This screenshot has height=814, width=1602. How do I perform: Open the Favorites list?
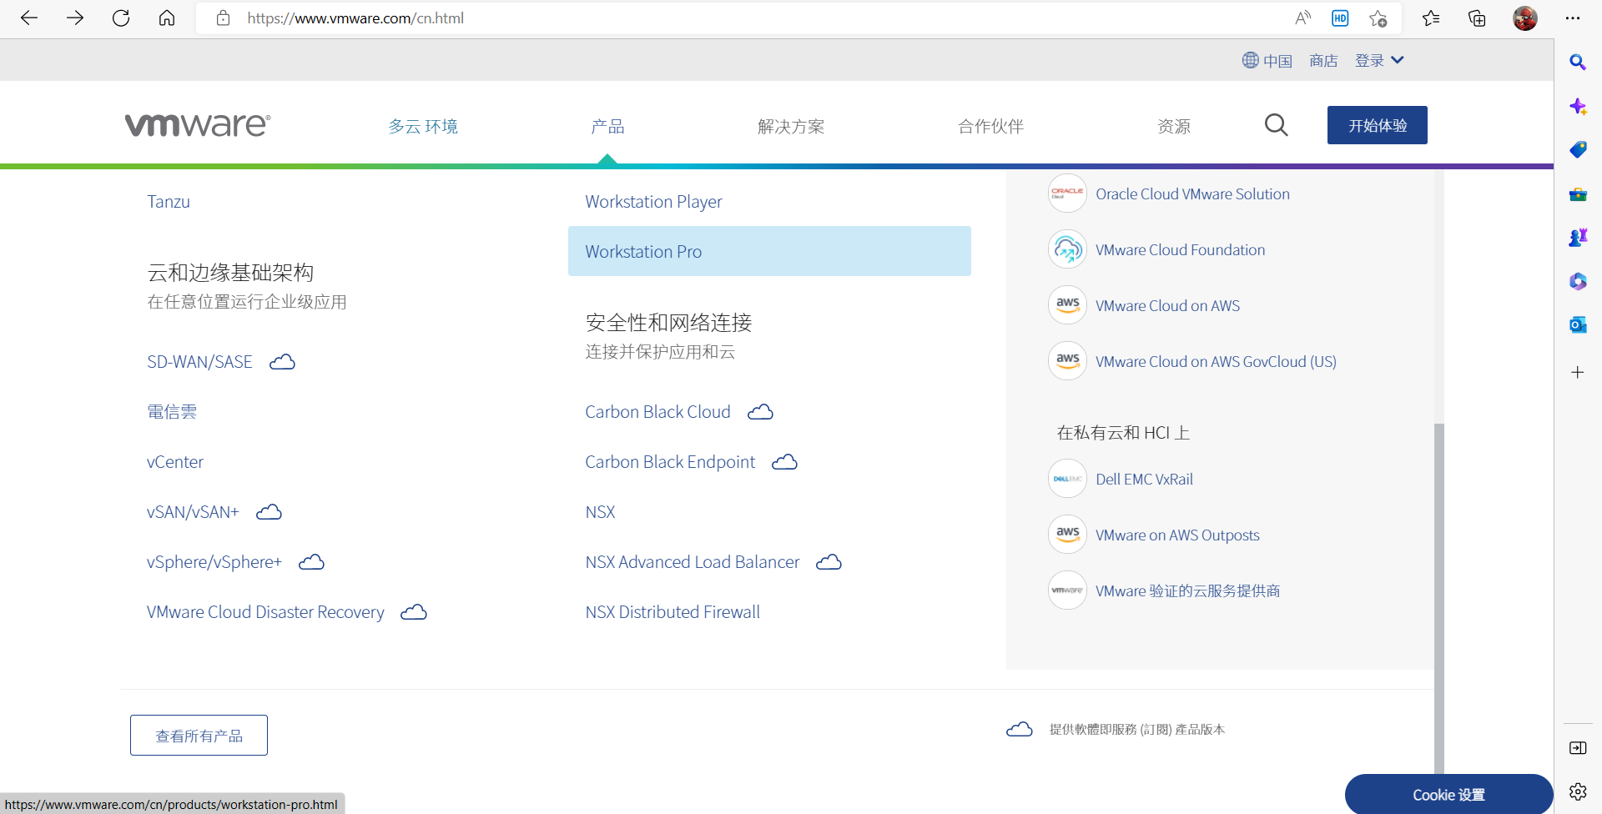click(1431, 18)
